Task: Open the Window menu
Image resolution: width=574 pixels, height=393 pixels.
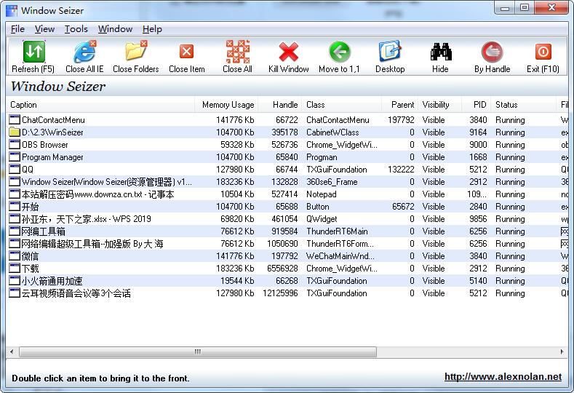Action: [x=115, y=29]
